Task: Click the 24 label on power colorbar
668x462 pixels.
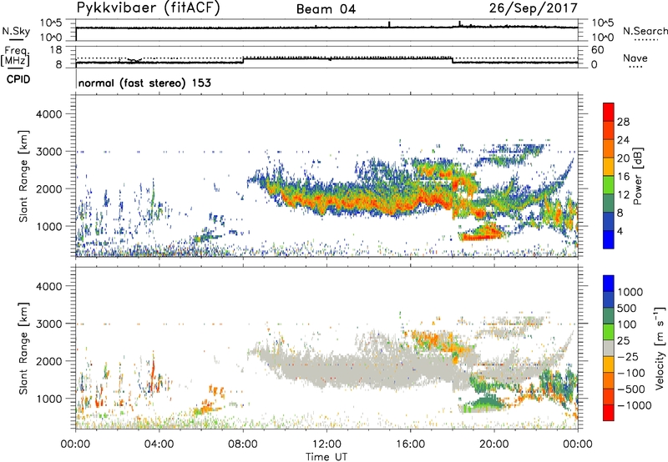Action: 623,140
